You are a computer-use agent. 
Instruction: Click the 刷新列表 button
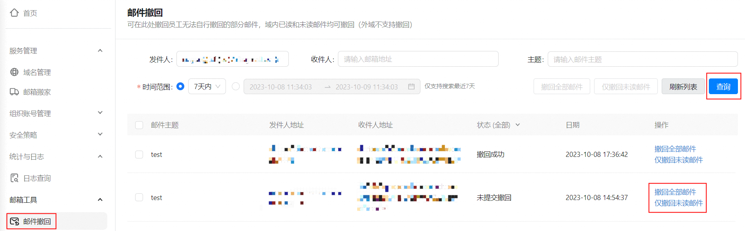683,87
